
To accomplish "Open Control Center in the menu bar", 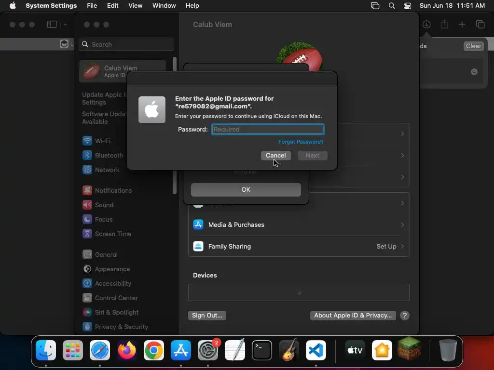I will [408, 6].
